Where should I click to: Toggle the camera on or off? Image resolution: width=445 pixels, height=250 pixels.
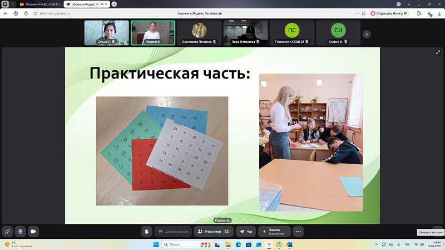tap(33, 232)
